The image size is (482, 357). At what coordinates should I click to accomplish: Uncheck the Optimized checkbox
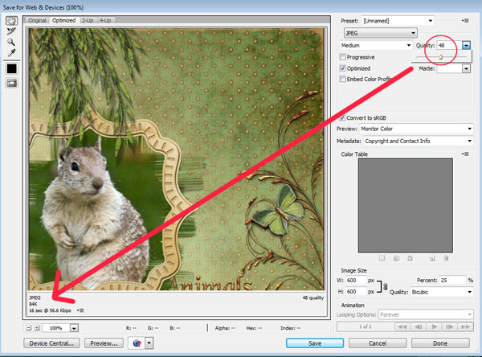pyautogui.click(x=343, y=68)
